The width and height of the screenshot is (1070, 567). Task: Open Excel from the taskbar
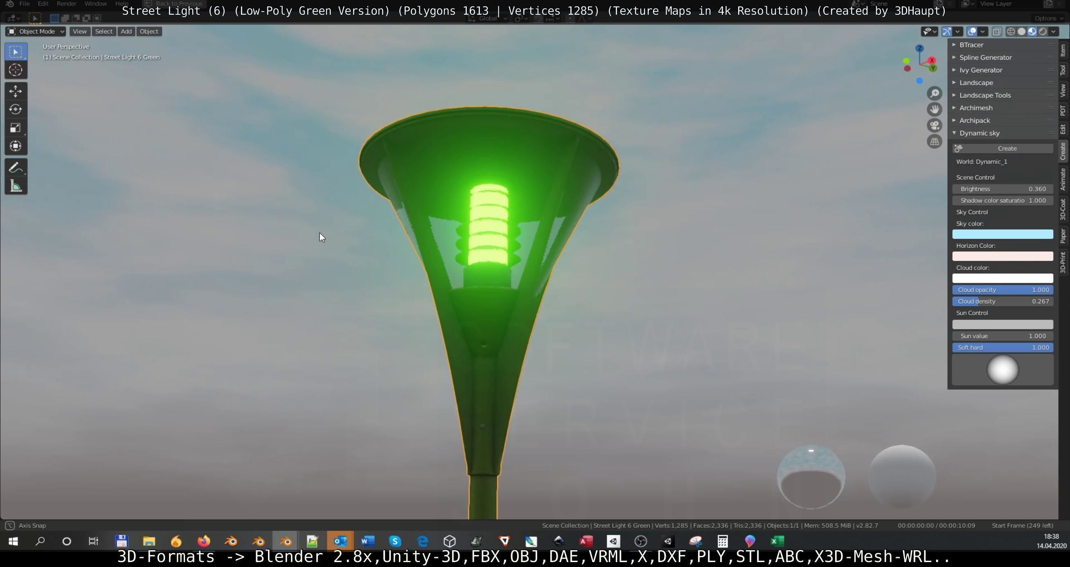(x=777, y=541)
